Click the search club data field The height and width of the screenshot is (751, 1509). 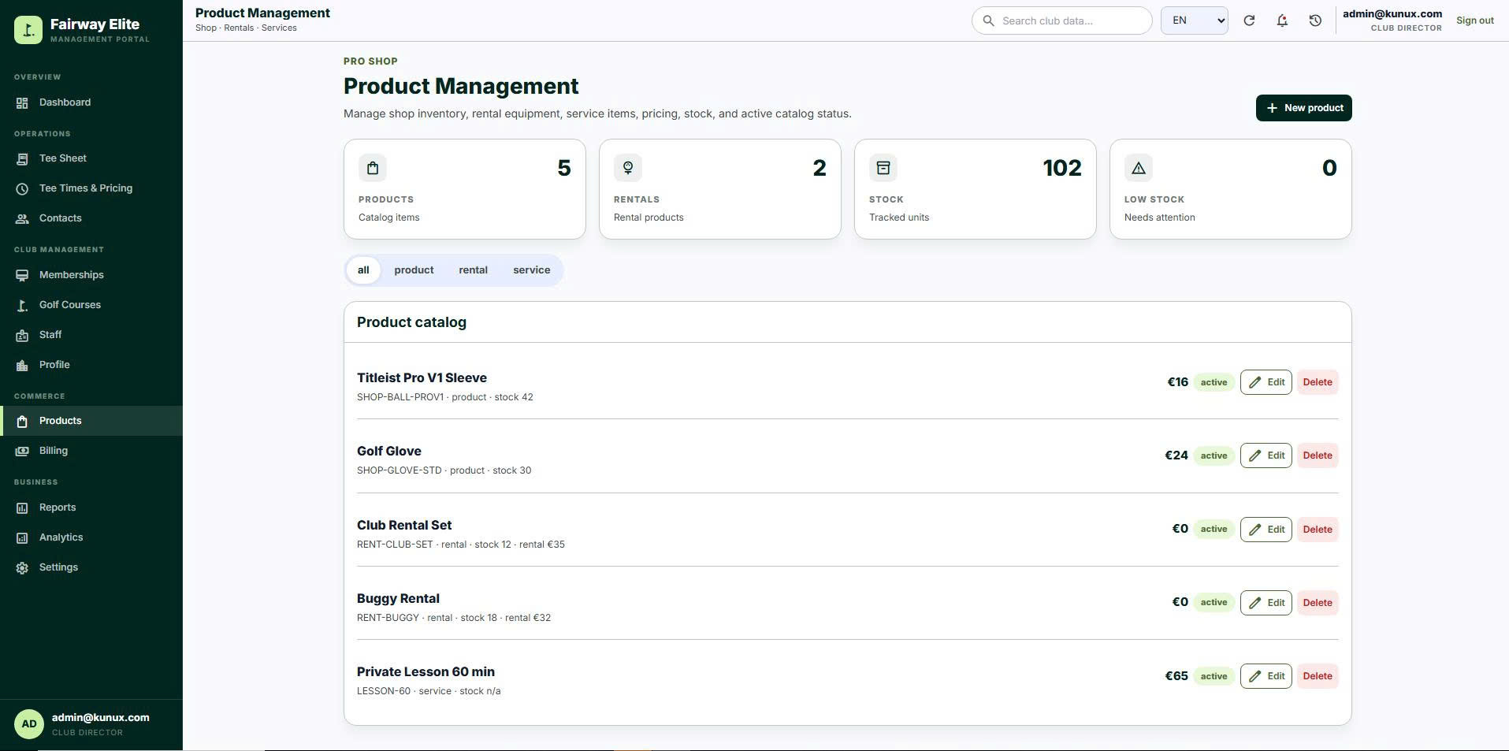coord(1062,20)
